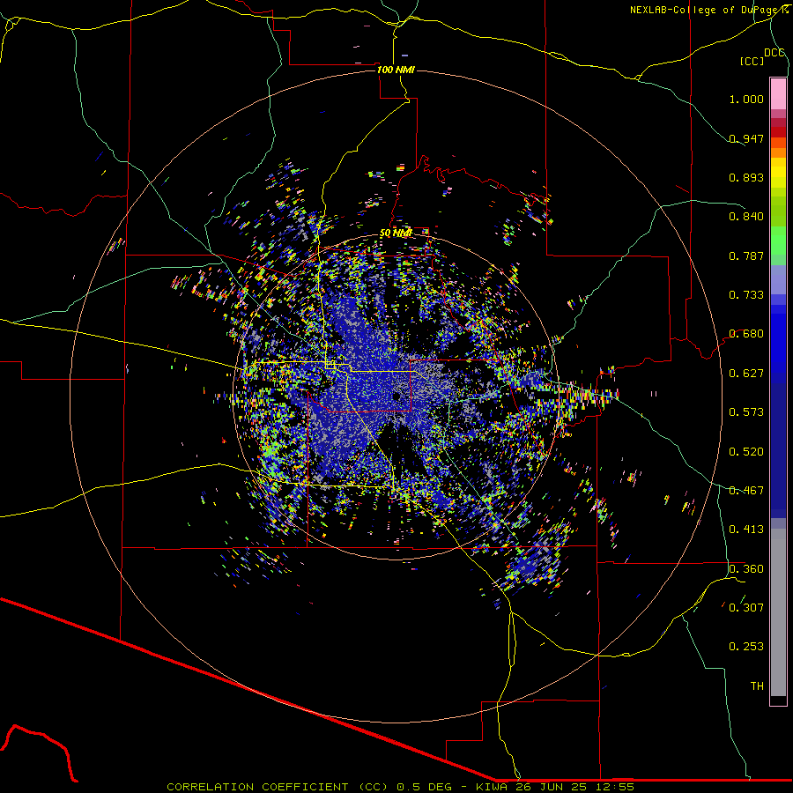
Task: Click the 50 NMI range ring label
Action: point(396,233)
